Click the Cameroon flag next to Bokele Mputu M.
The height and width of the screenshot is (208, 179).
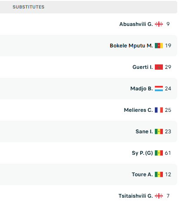pos(159,46)
